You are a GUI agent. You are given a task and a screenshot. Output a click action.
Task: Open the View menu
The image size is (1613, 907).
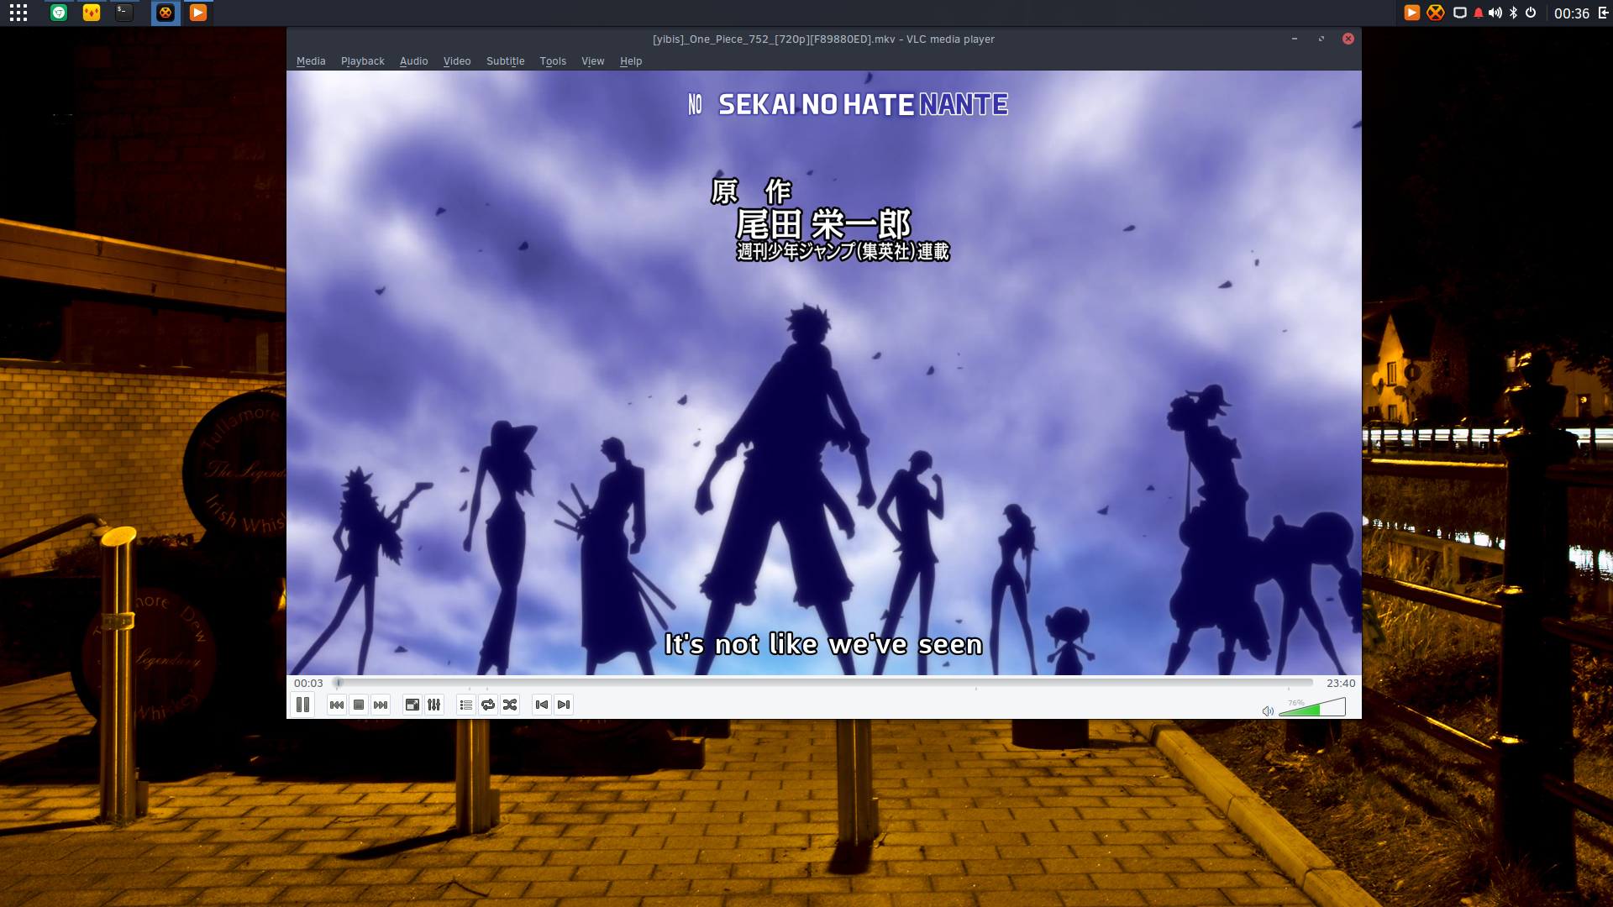[593, 61]
